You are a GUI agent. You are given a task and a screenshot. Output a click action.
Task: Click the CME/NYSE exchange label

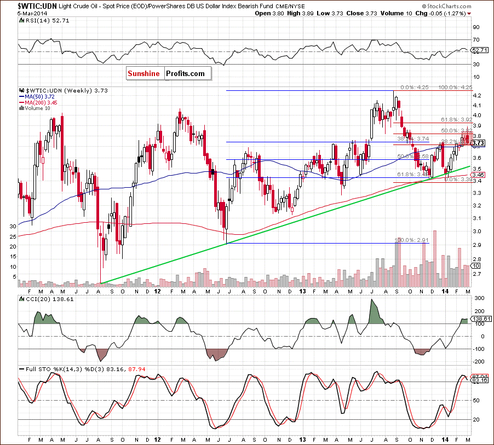291,7
